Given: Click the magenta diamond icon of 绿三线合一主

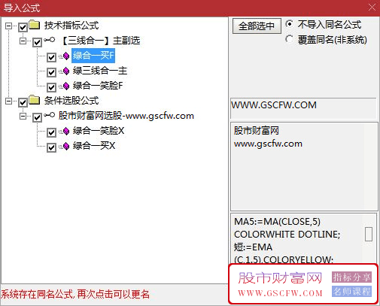Looking at the screenshot, I should click(x=65, y=71).
